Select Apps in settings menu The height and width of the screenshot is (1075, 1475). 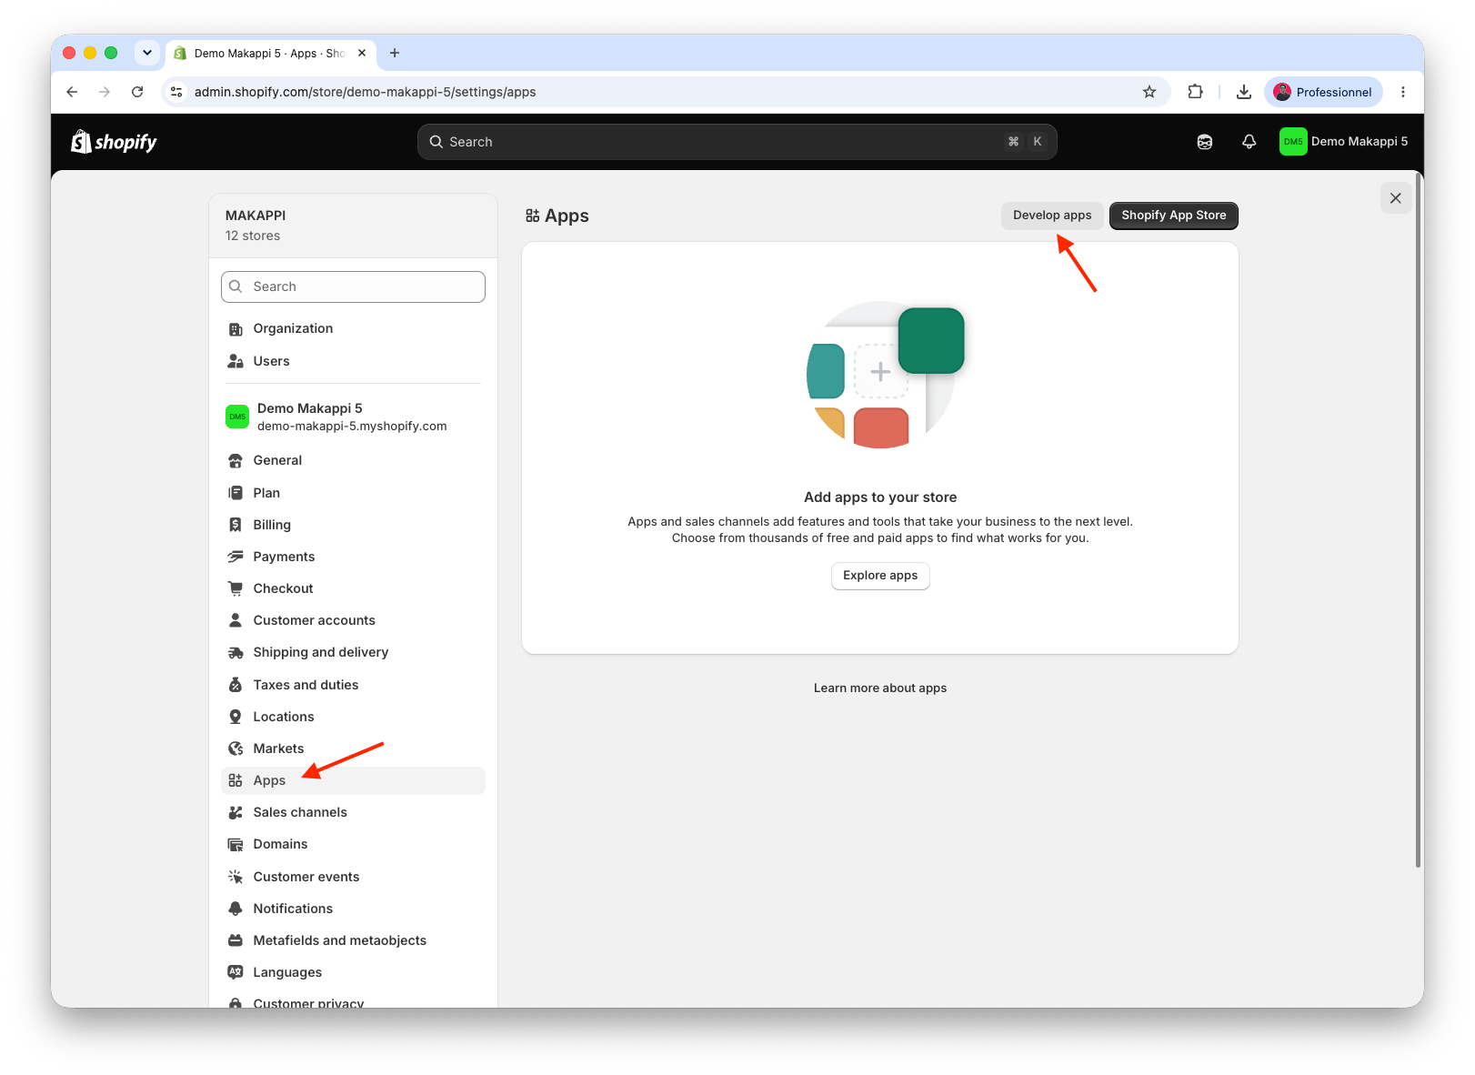coord(353,780)
